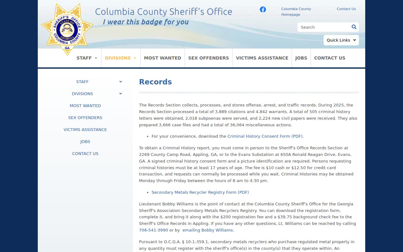Select Jobs in the top navigation
403x252 pixels.
click(x=301, y=58)
